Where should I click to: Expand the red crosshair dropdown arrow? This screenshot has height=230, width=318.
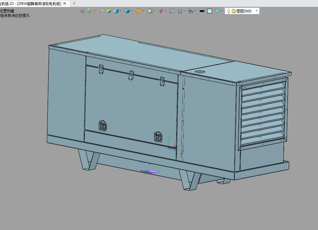[x=165, y=11]
